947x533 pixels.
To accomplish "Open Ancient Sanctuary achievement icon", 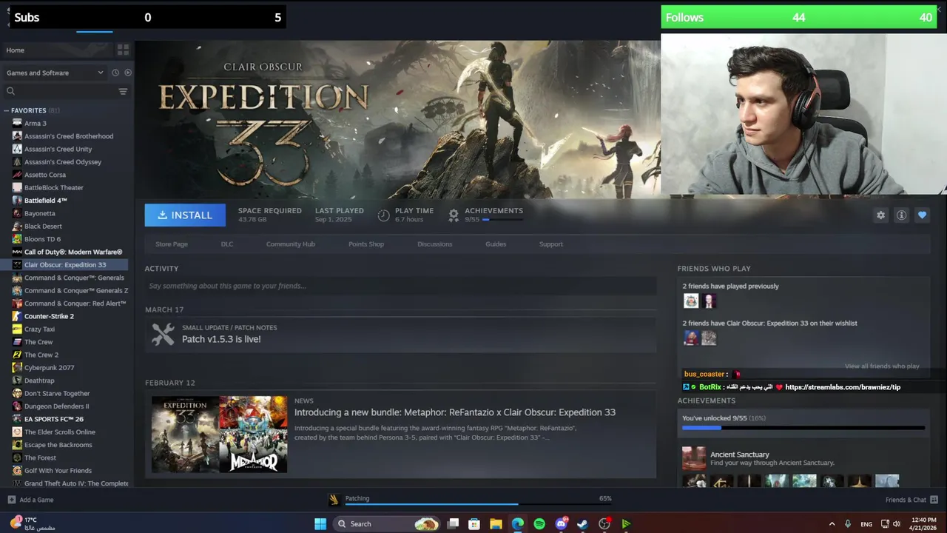I will click(694, 458).
